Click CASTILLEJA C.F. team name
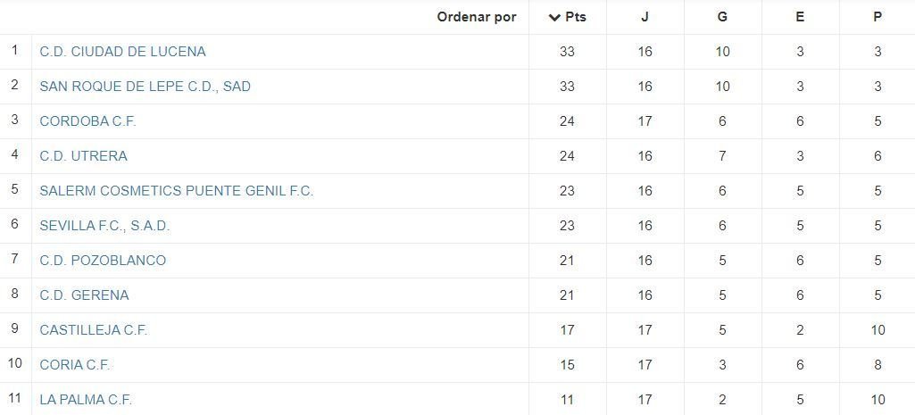Image resolution: width=915 pixels, height=415 pixels. 94,330
